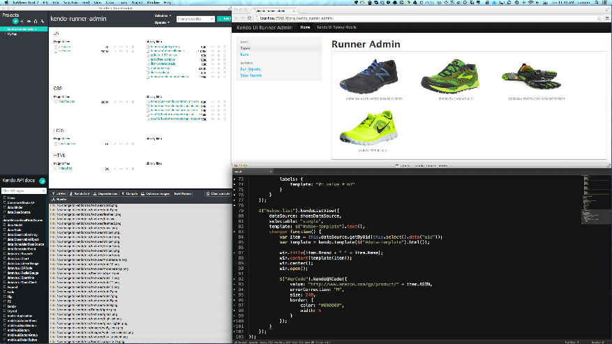612x344 pixels.
Task: Click the Run Reports link
Action: pyautogui.click(x=251, y=69)
